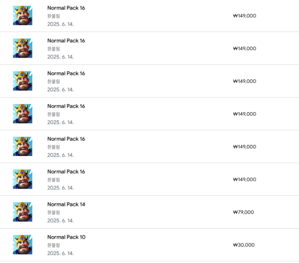
Task: Click the ₩149,000 price in the top row
Action: pyautogui.click(x=244, y=16)
